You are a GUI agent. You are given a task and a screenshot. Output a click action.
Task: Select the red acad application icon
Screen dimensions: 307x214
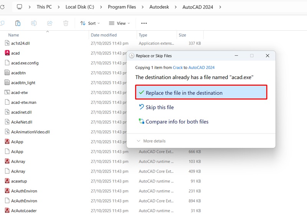coord(7,53)
